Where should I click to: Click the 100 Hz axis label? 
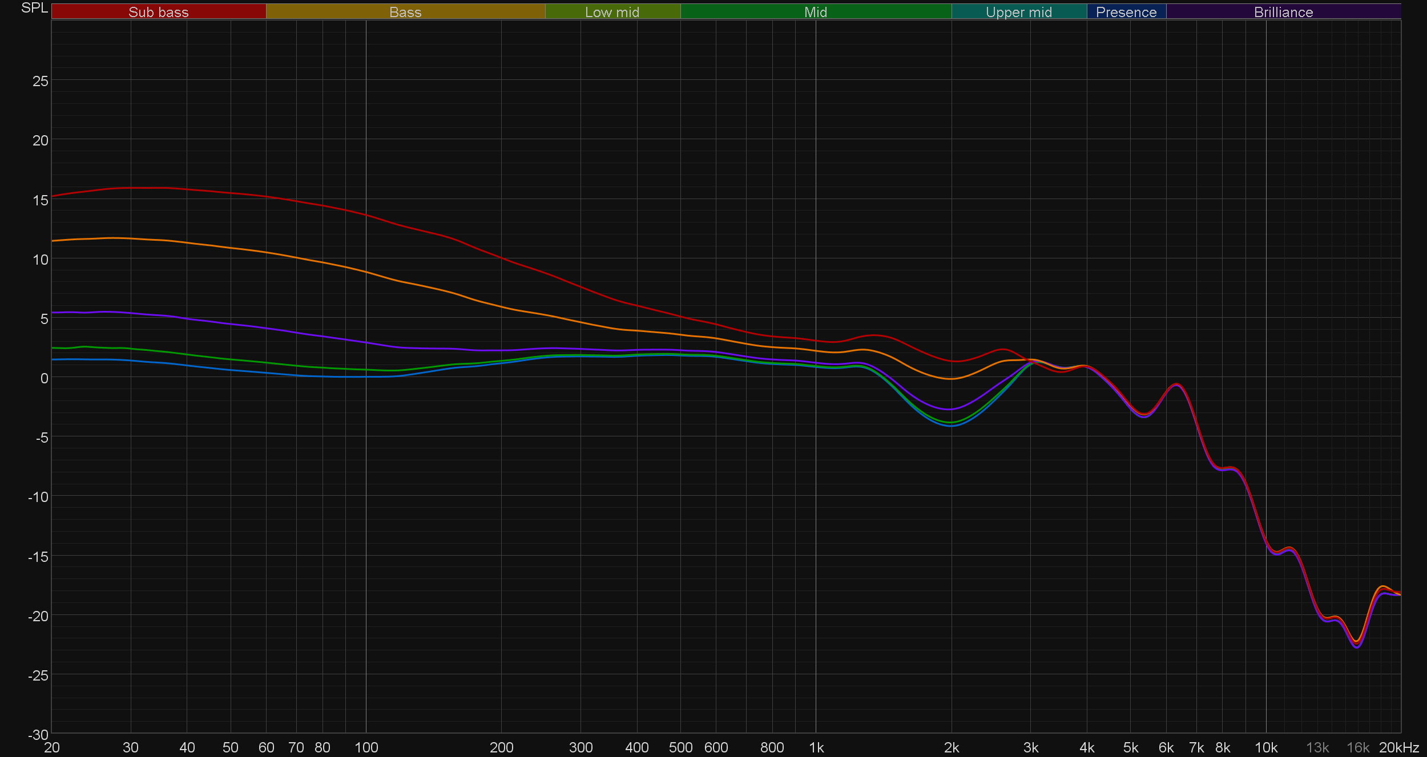pos(366,747)
